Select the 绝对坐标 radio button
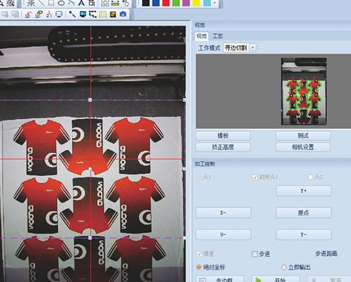The image size is (351, 282). (199, 267)
